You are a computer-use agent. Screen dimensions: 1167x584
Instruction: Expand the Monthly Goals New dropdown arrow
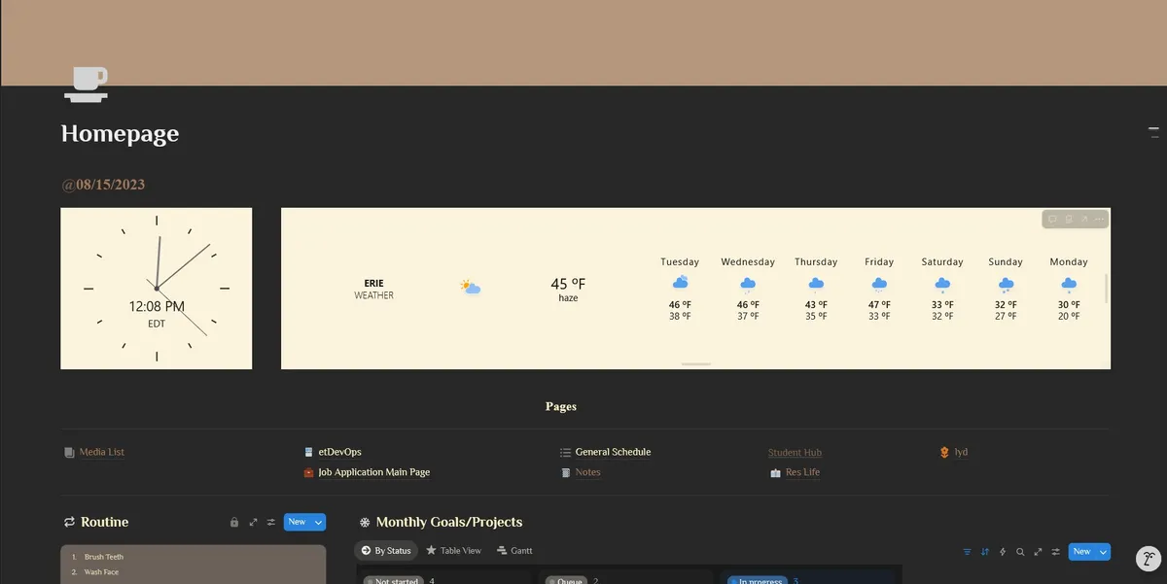click(1103, 552)
